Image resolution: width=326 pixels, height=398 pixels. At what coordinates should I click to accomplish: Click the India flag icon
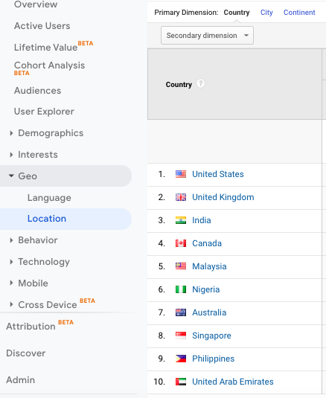click(x=181, y=220)
